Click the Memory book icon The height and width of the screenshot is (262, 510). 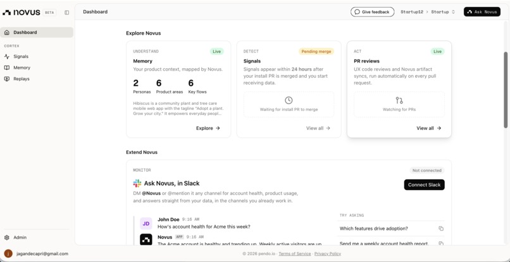7,68
